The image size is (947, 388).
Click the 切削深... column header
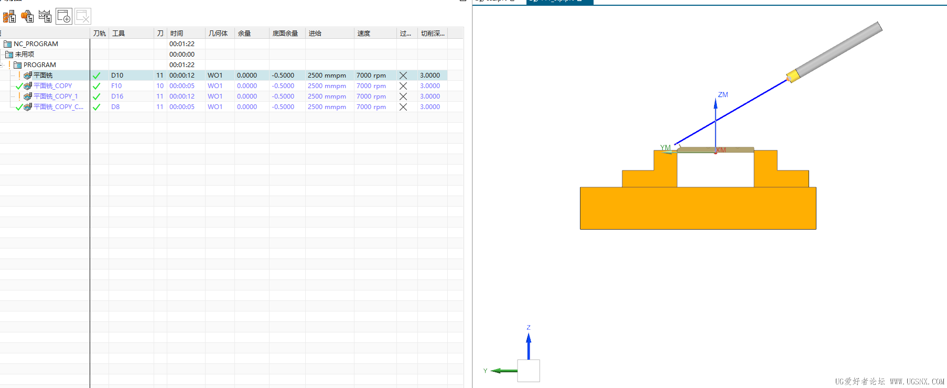433,33
